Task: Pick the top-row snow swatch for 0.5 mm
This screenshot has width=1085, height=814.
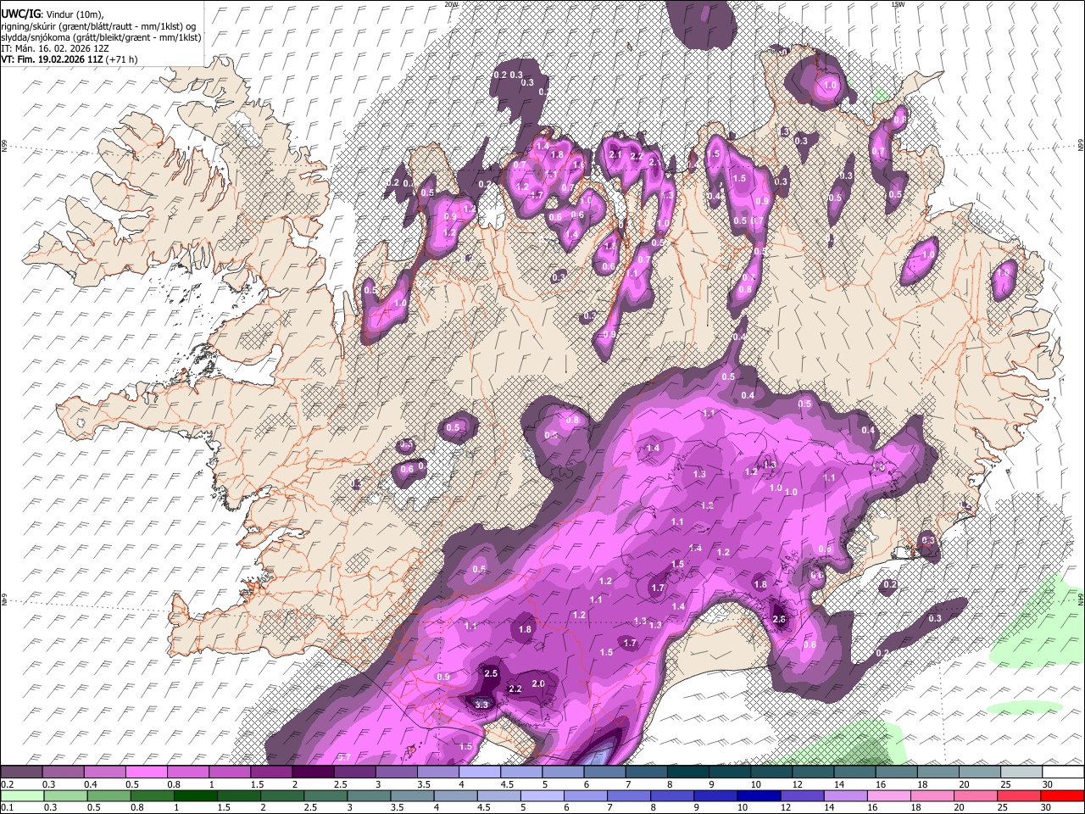Action: point(146,772)
